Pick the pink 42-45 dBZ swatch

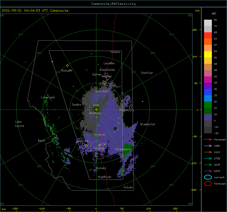pyautogui.click(x=208, y=73)
